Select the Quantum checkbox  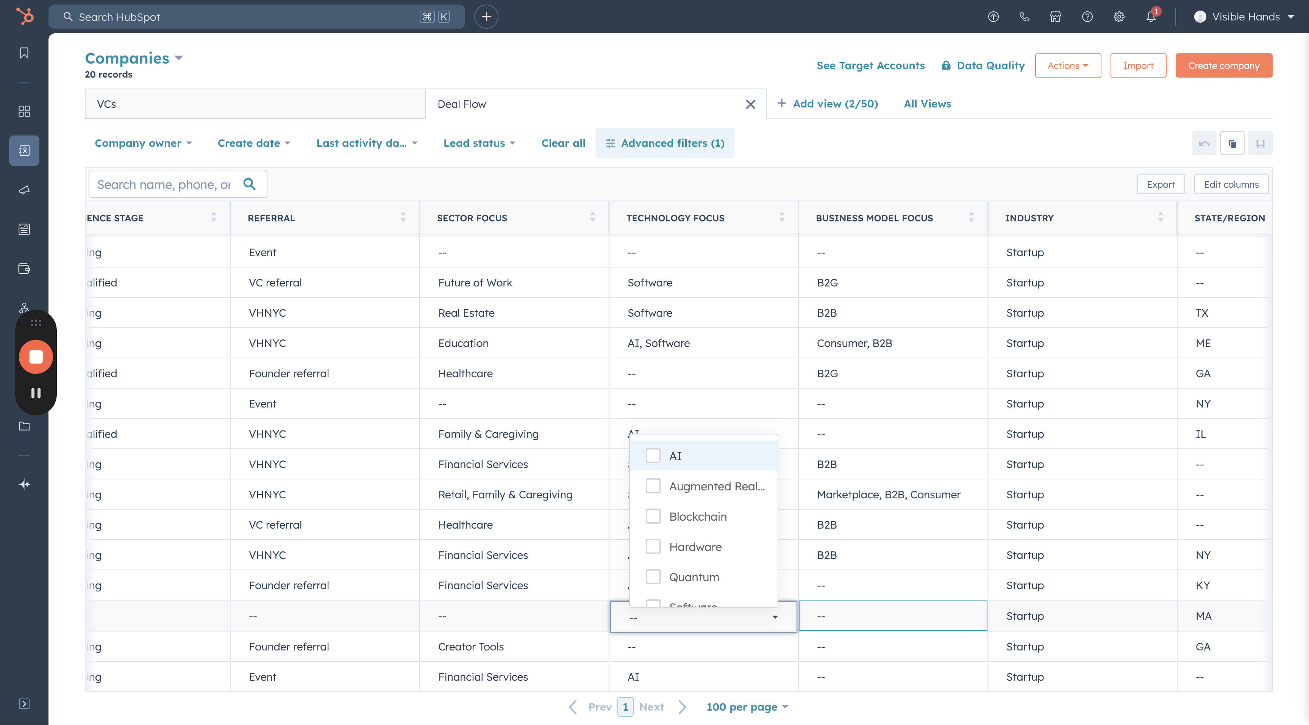click(653, 577)
